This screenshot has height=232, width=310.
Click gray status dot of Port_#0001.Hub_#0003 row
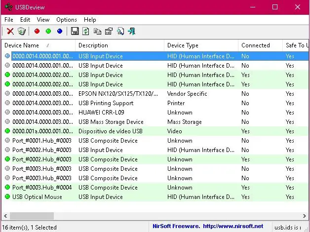click(x=7, y=140)
